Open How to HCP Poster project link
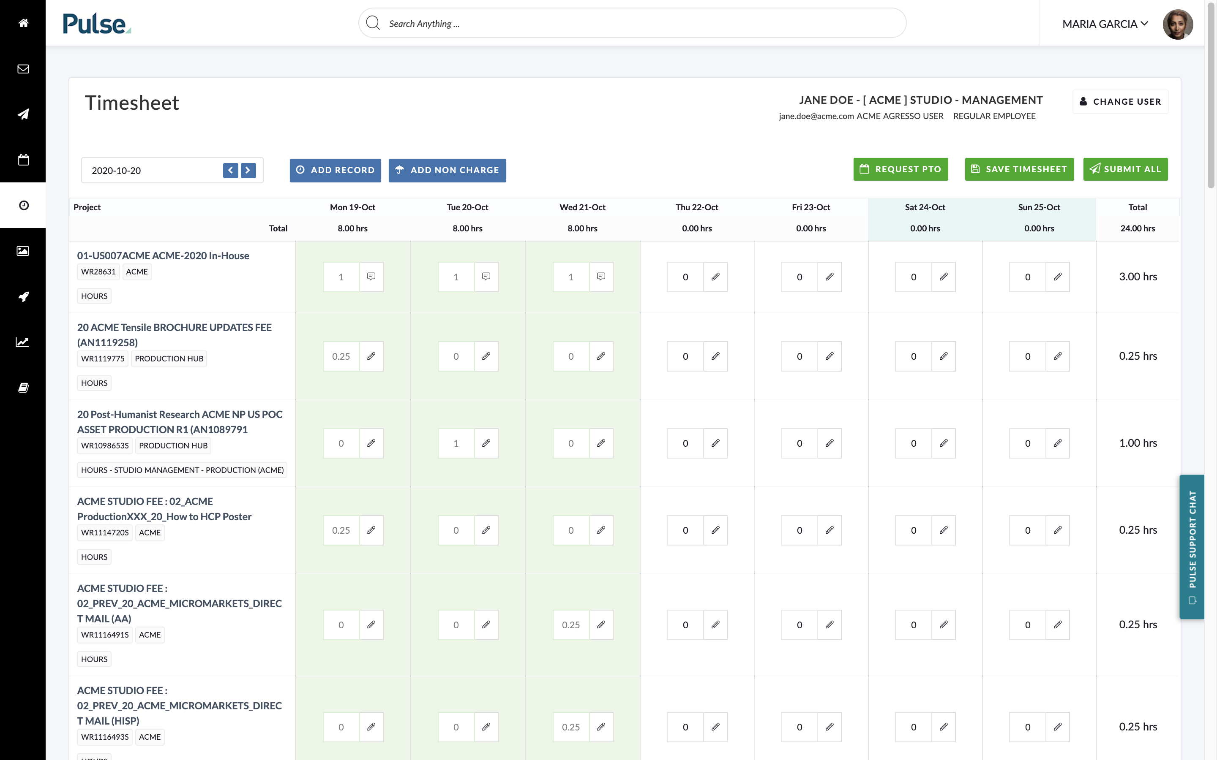This screenshot has height=760, width=1217. point(164,509)
